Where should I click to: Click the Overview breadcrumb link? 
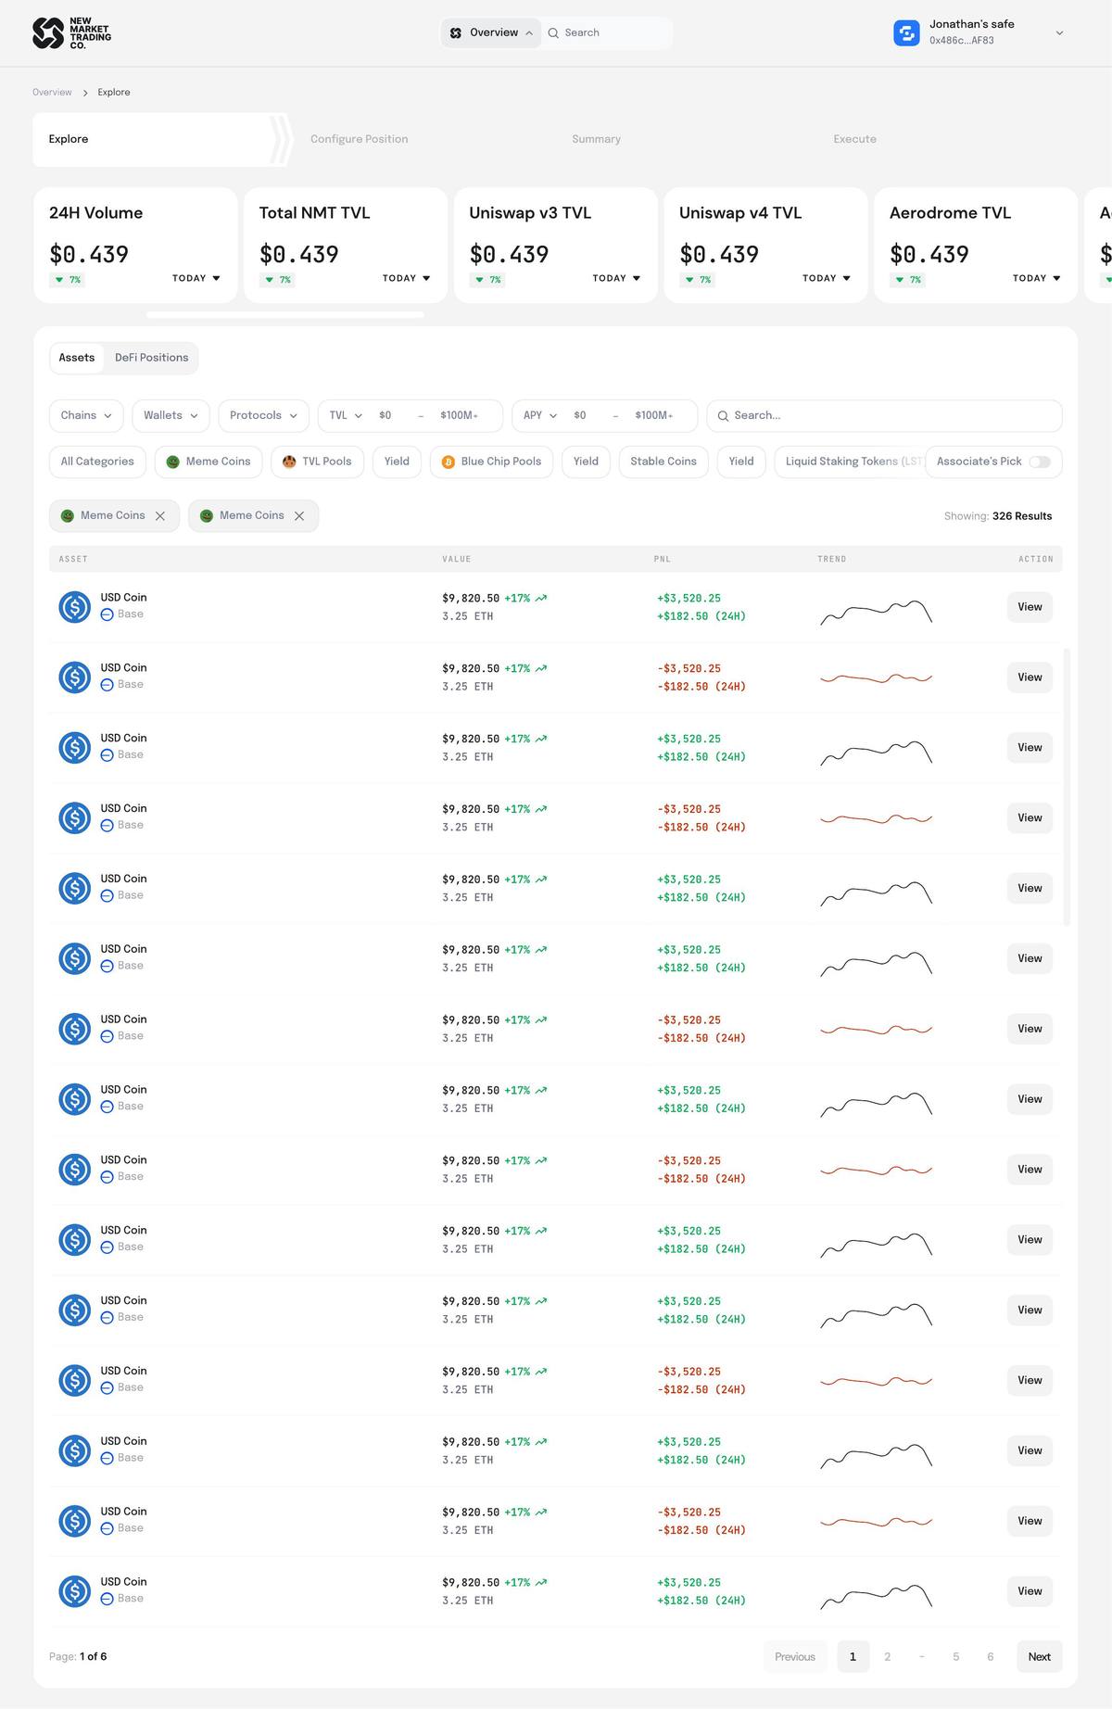(x=52, y=93)
